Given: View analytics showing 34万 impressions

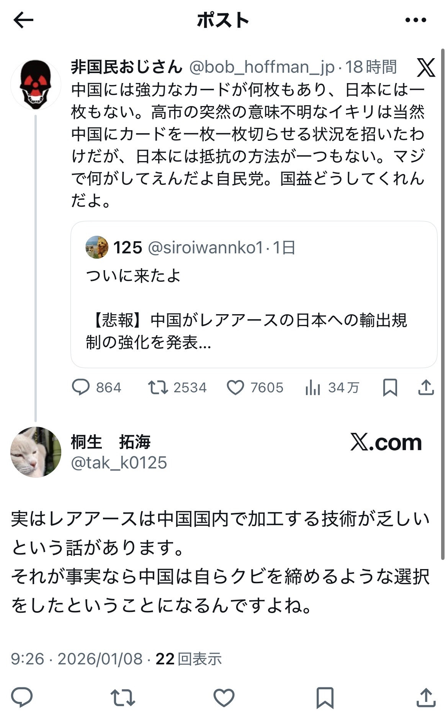Looking at the screenshot, I should (332, 387).
